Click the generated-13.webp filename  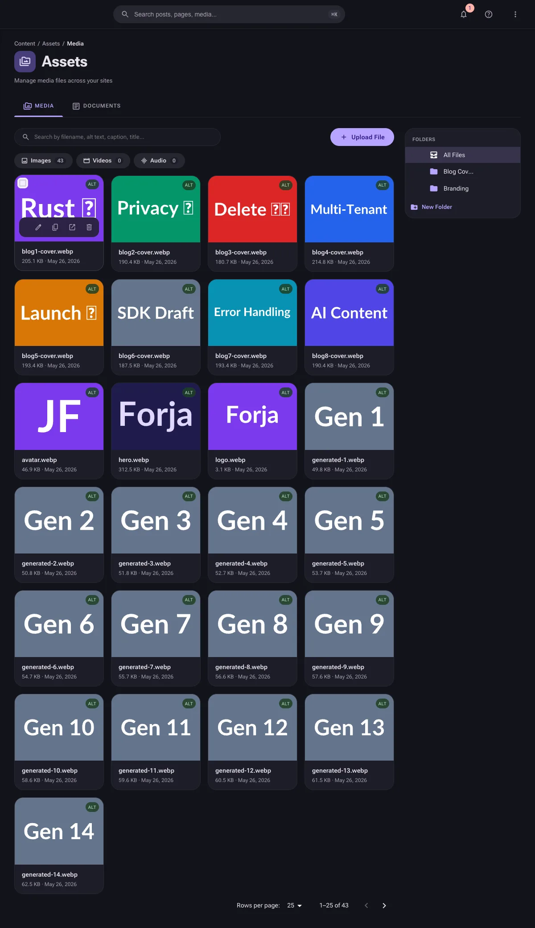click(x=340, y=770)
